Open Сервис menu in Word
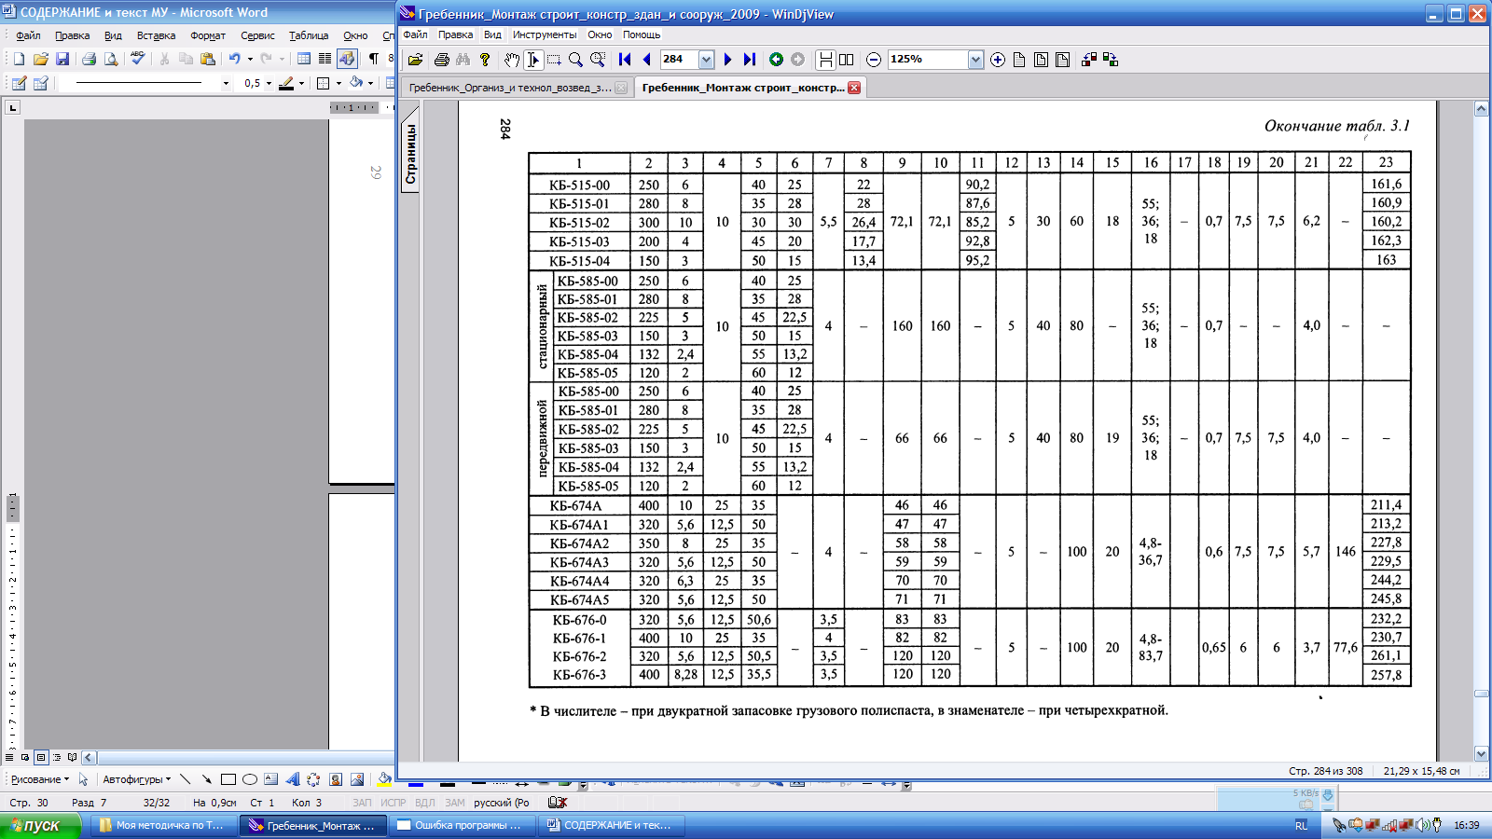1492x839 pixels. 257,35
